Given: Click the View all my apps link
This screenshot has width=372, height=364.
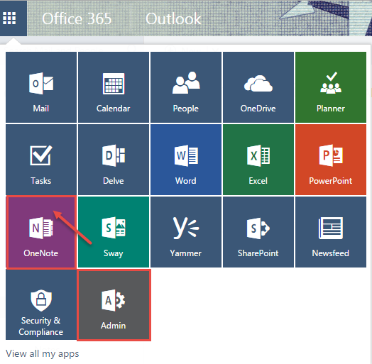Looking at the screenshot, I should (x=42, y=354).
